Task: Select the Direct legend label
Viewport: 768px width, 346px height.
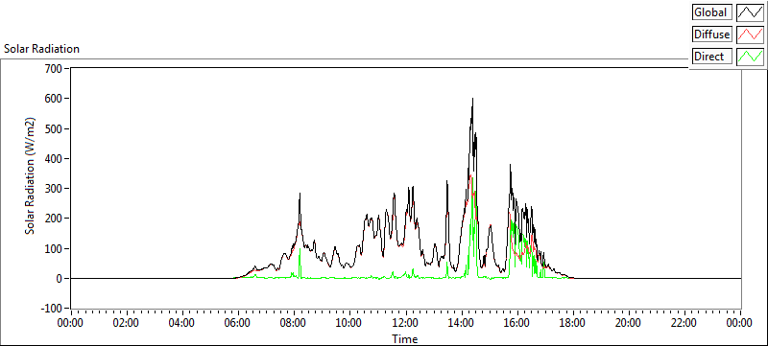Action: coord(712,57)
